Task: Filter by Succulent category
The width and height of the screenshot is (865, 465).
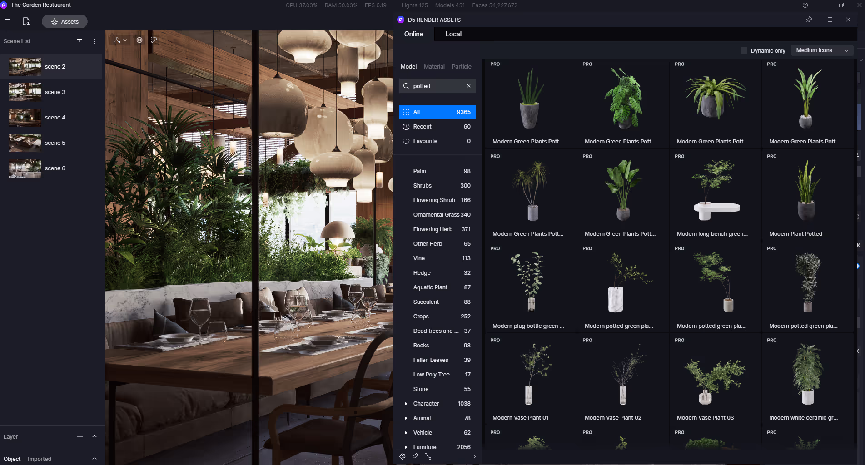Action: [437, 302]
